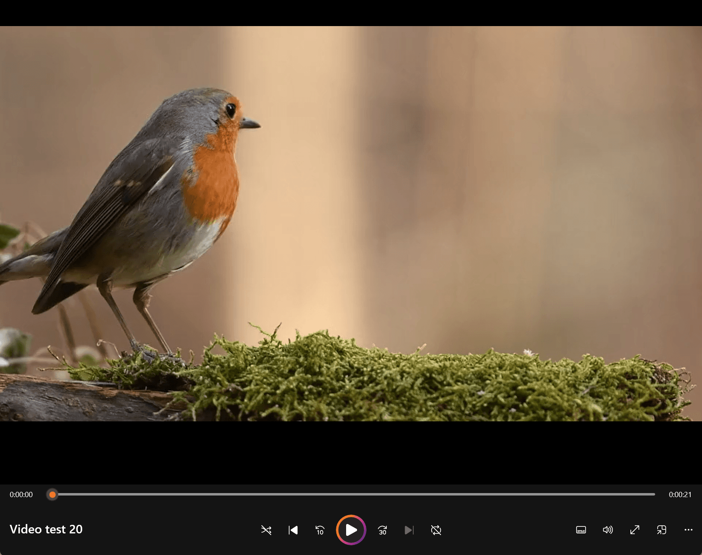
Task: Click the orange seek bar handle
Action: pyautogui.click(x=53, y=495)
